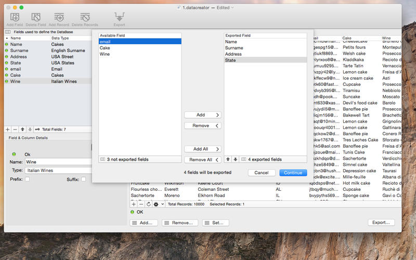
Task: Click the Add All button
Action: (202, 149)
